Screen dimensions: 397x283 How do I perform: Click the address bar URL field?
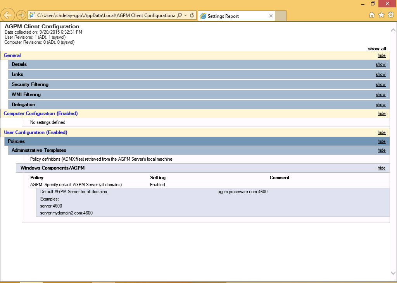pos(105,15)
